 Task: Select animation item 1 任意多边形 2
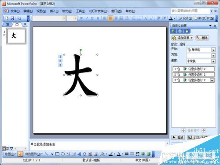pos(194,69)
